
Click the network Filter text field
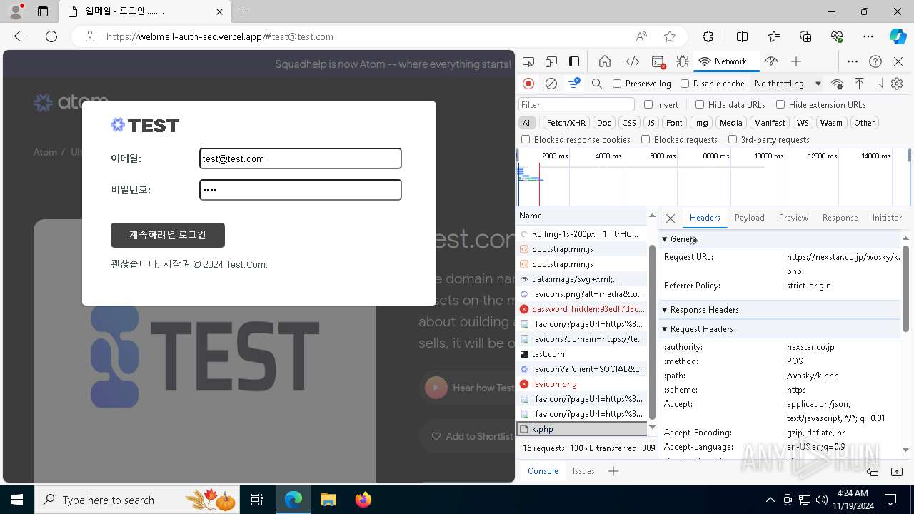(x=576, y=104)
